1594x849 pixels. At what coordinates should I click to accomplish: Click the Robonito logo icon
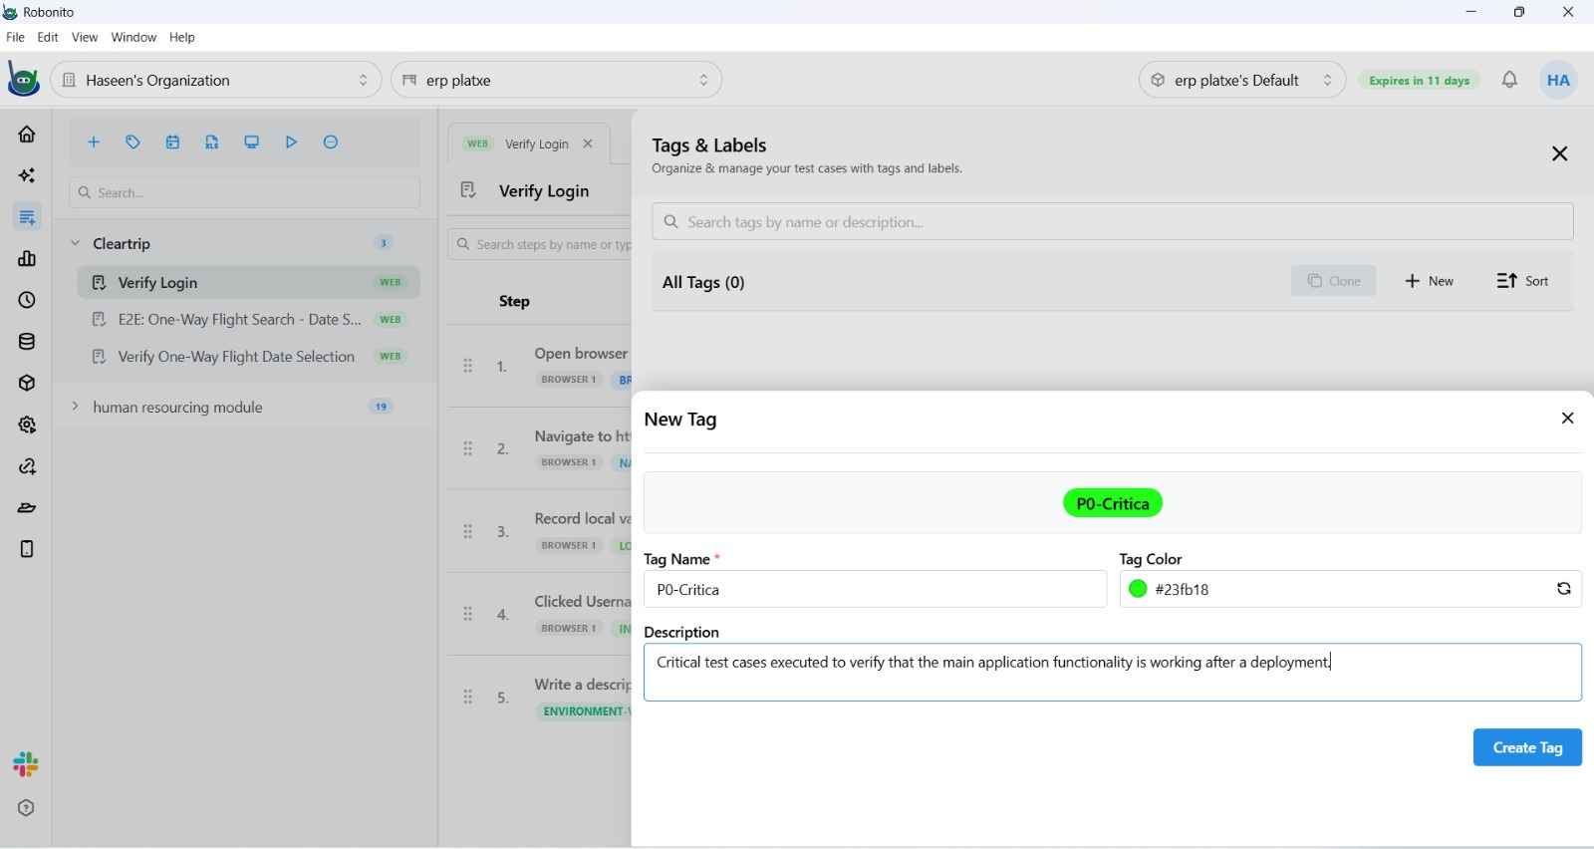[23, 80]
